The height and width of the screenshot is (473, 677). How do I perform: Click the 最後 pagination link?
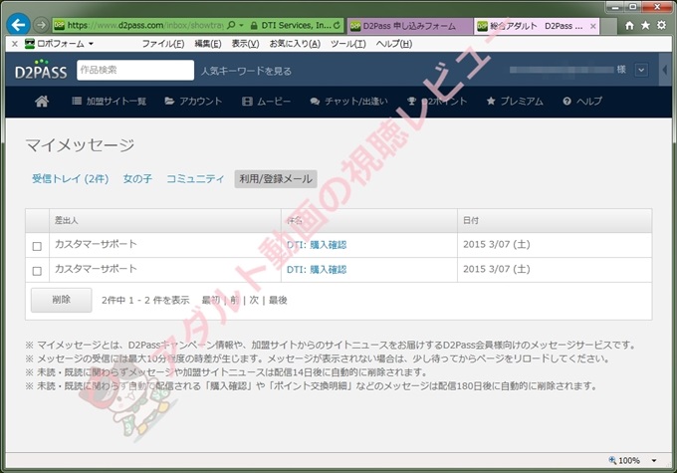pos(278,300)
